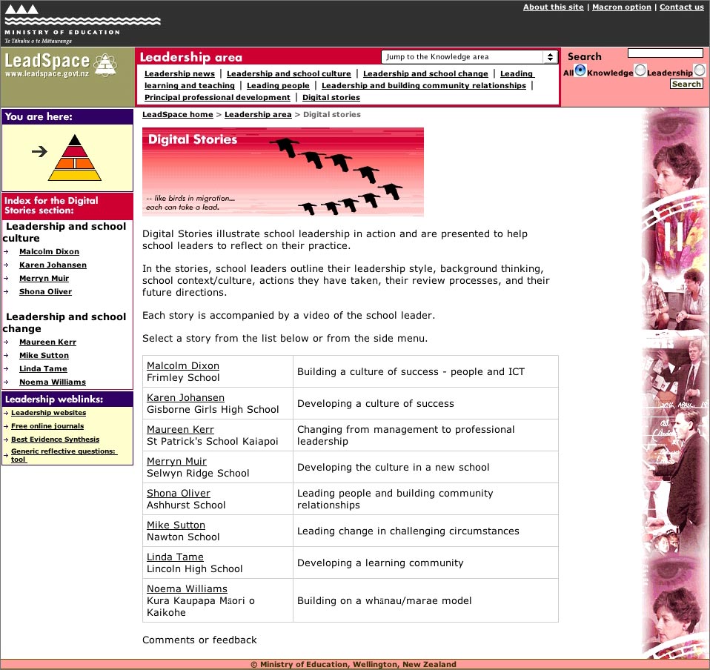The image size is (710, 670).
Task: Open the Best Evidence Synthesis weblink
Action: [x=56, y=439]
